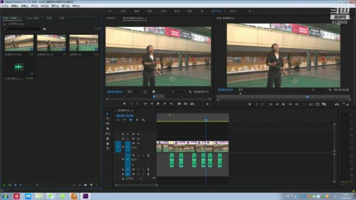The image size is (356, 200).
Task: Adjust the Project panel thumbnail zoom slider
Action: click(26, 185)
